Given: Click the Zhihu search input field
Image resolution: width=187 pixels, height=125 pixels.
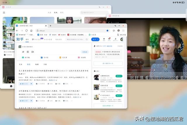Looking at the screenshot, I should (x=75, y=39).
